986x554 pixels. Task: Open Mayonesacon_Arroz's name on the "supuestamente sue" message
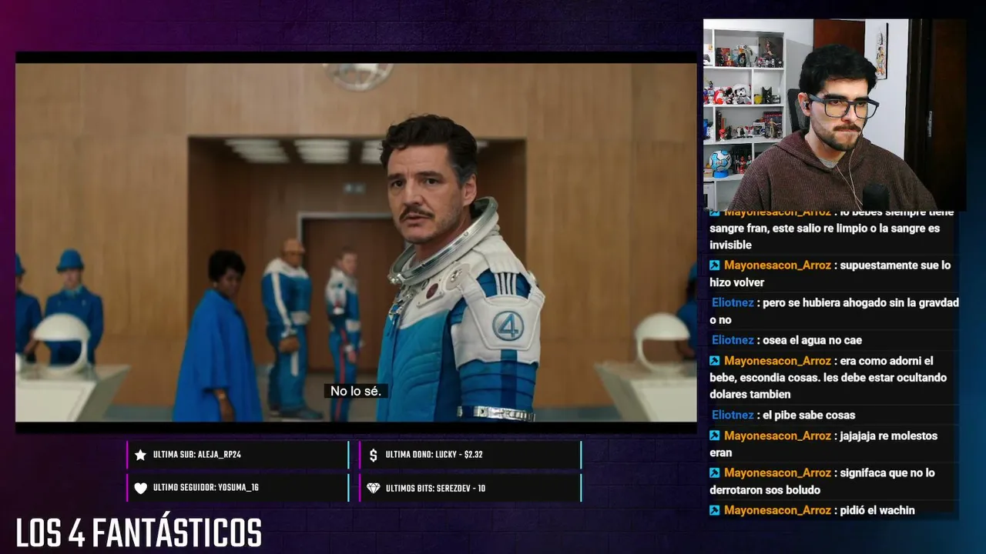point(777,265)
